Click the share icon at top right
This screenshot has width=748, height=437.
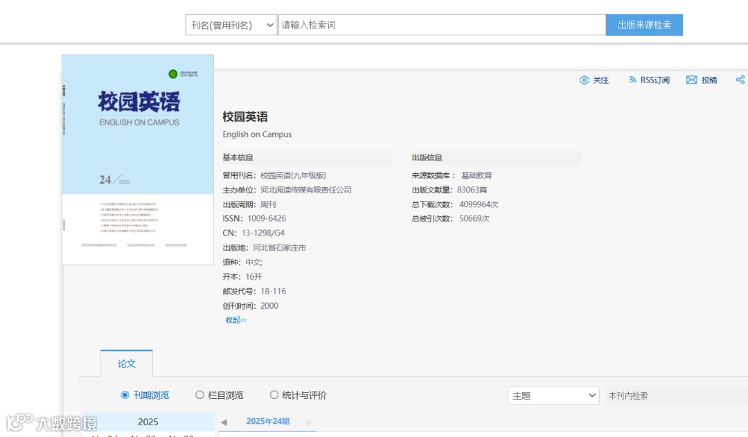pos(740,80)
